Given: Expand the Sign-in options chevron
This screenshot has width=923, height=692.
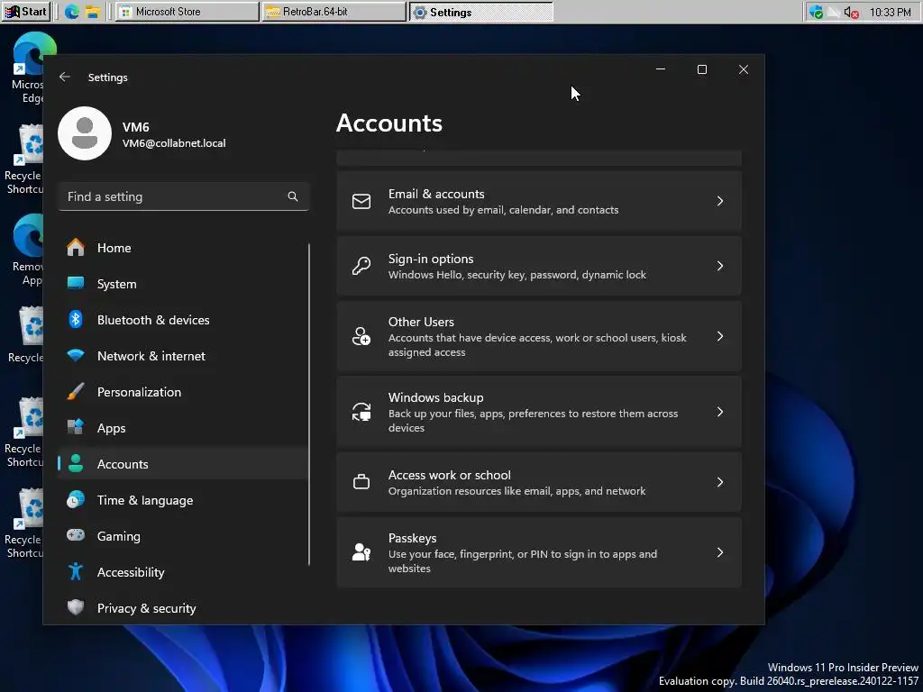Looking at the screenshot, I should click(x=720, y=266).
